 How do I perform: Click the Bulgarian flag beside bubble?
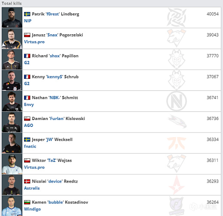pos(27,202)
